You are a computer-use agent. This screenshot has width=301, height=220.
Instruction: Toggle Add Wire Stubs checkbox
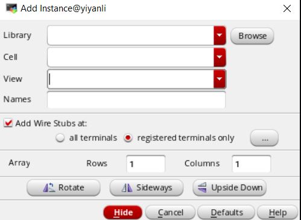point(8,123)
